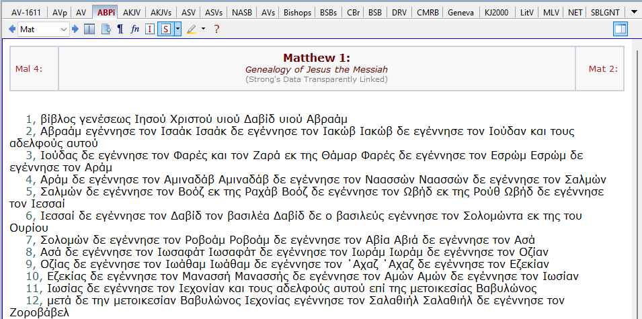This screenshot has height=319, width=642.
Task: Open the Strong's S button dropdown arrow
Action: tap(177, 29)
